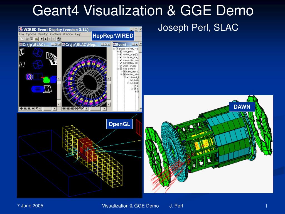285x214 pixels.
Task: Select four-arrow scale tool in left view
Action: pos(33,108)
